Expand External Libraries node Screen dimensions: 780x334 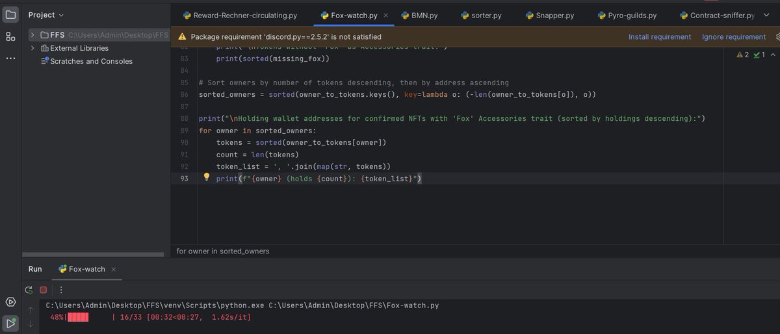coord(32,48)
